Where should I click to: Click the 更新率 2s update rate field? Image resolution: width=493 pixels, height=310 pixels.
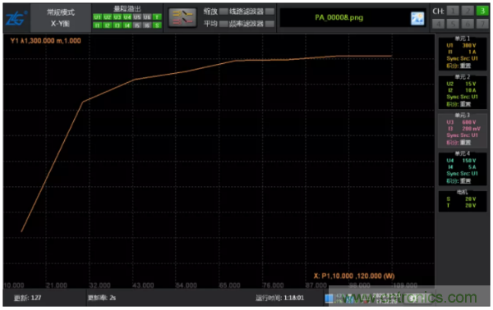pyautogui.click(x=102, y=298)
